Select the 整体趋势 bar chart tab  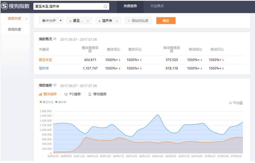[48, 94]
